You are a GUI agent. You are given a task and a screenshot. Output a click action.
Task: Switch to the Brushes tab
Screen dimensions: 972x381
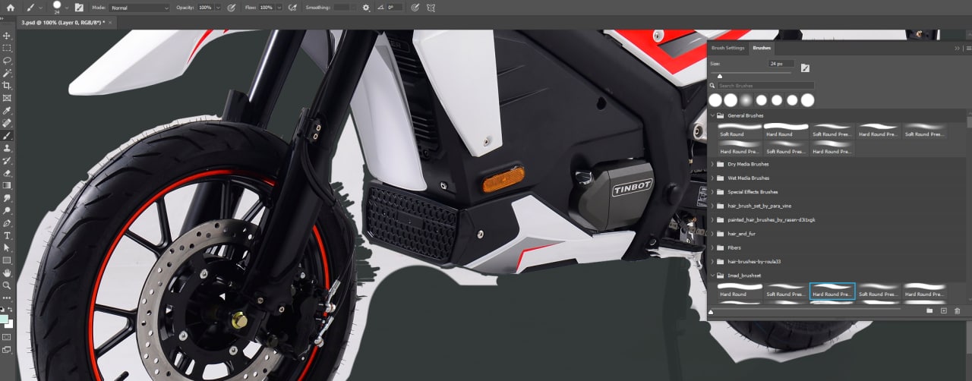[762, 48]
